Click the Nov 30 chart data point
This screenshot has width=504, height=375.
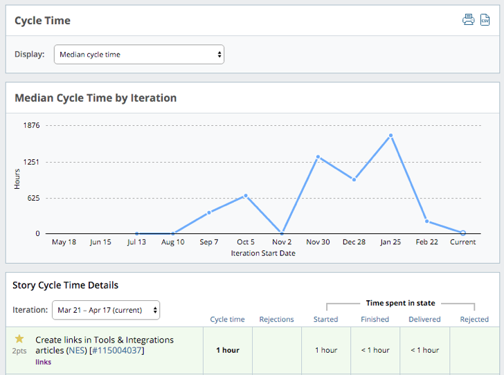point(318,157)
